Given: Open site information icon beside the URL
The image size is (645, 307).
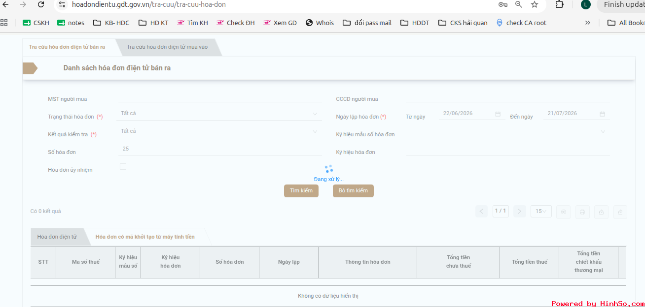Looking at the screenshot, I should (62, 4).
